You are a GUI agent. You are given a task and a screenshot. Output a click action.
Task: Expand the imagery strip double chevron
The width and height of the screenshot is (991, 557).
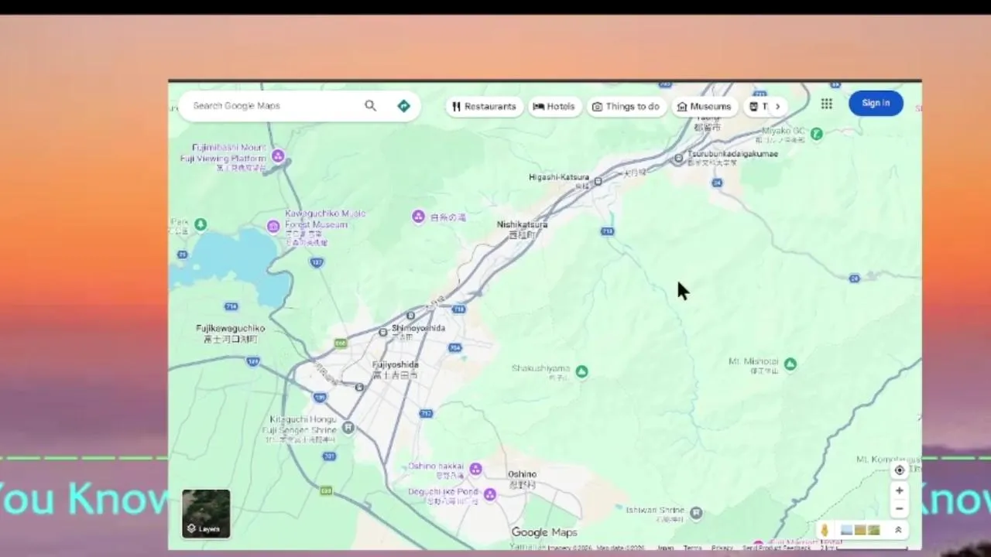click(x=898, y=530)
